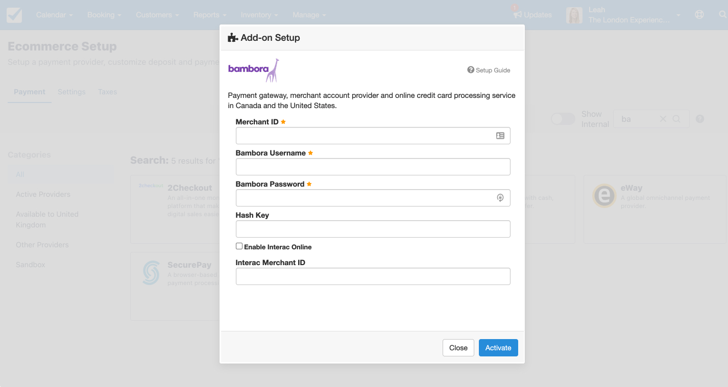The width and height of the screenshot is (728, 387).
Task: Click the contact card icon in Merchant ID field
Action: pos(500,136)
